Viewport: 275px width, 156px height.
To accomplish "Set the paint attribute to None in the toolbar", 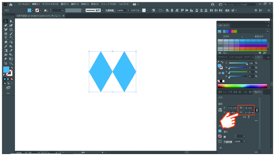I will click(12, 79).
